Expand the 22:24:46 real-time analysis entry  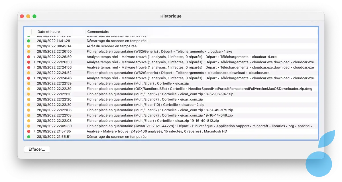(34, 78)
